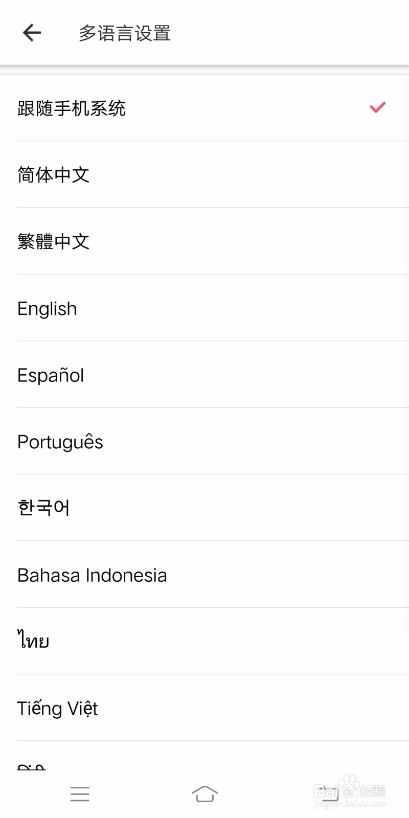Click the 经验 watermark characters

[373, 791]
